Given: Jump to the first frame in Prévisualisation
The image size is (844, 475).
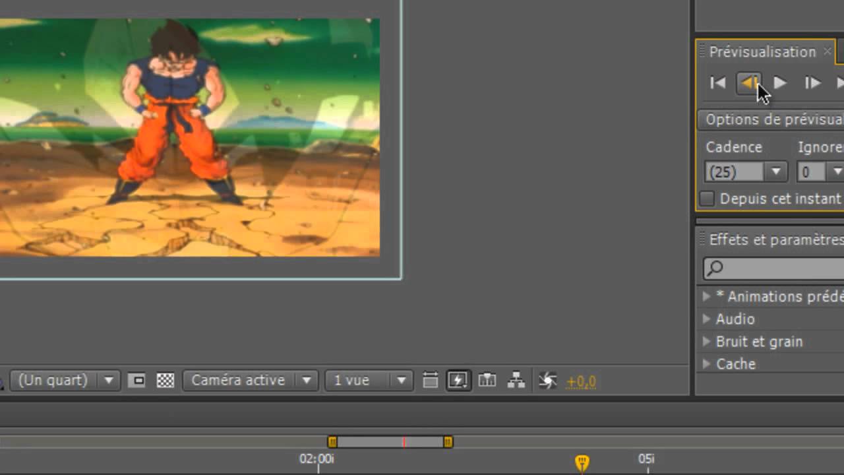Looking at the screenshot, I should [x=718, y=83].
